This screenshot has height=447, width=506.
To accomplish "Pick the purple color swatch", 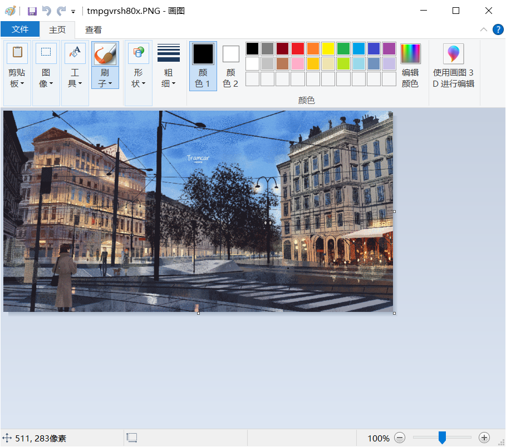I will (x=389, y=49).
